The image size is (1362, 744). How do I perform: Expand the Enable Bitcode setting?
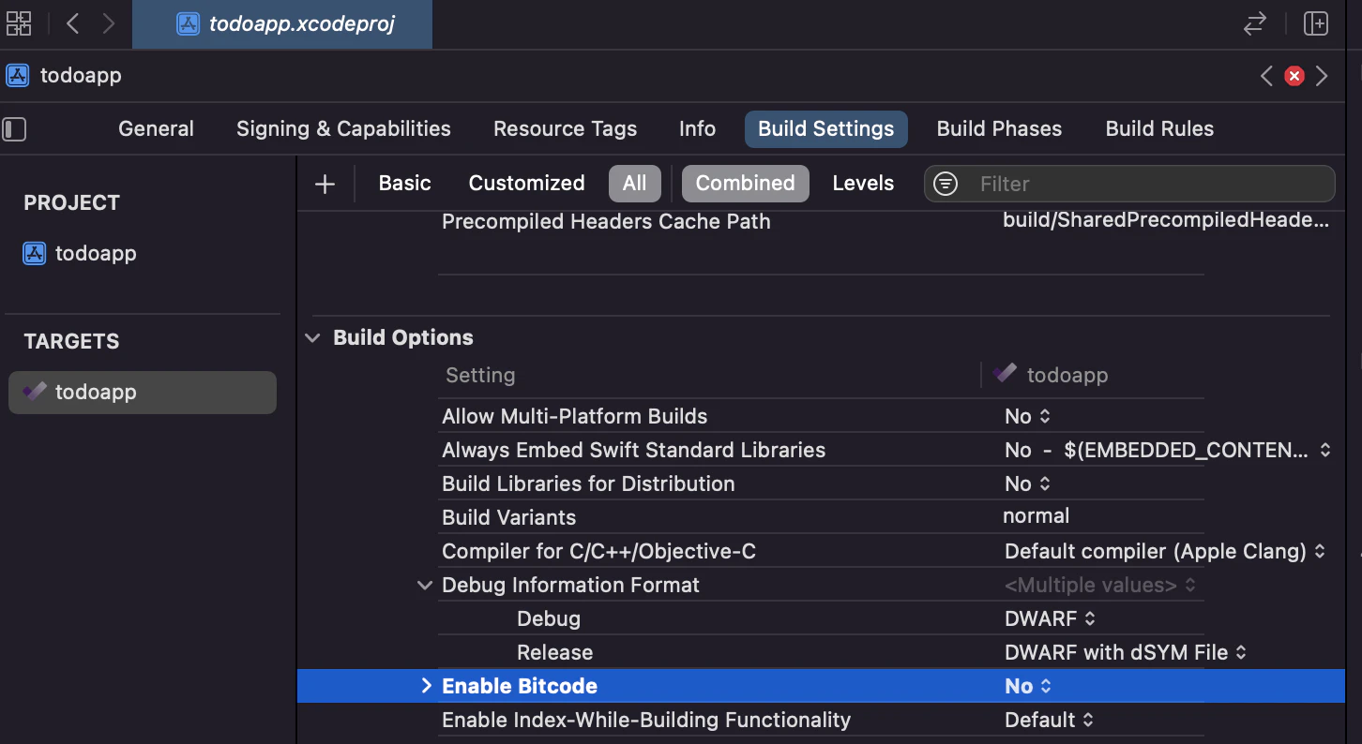point(427,686)
